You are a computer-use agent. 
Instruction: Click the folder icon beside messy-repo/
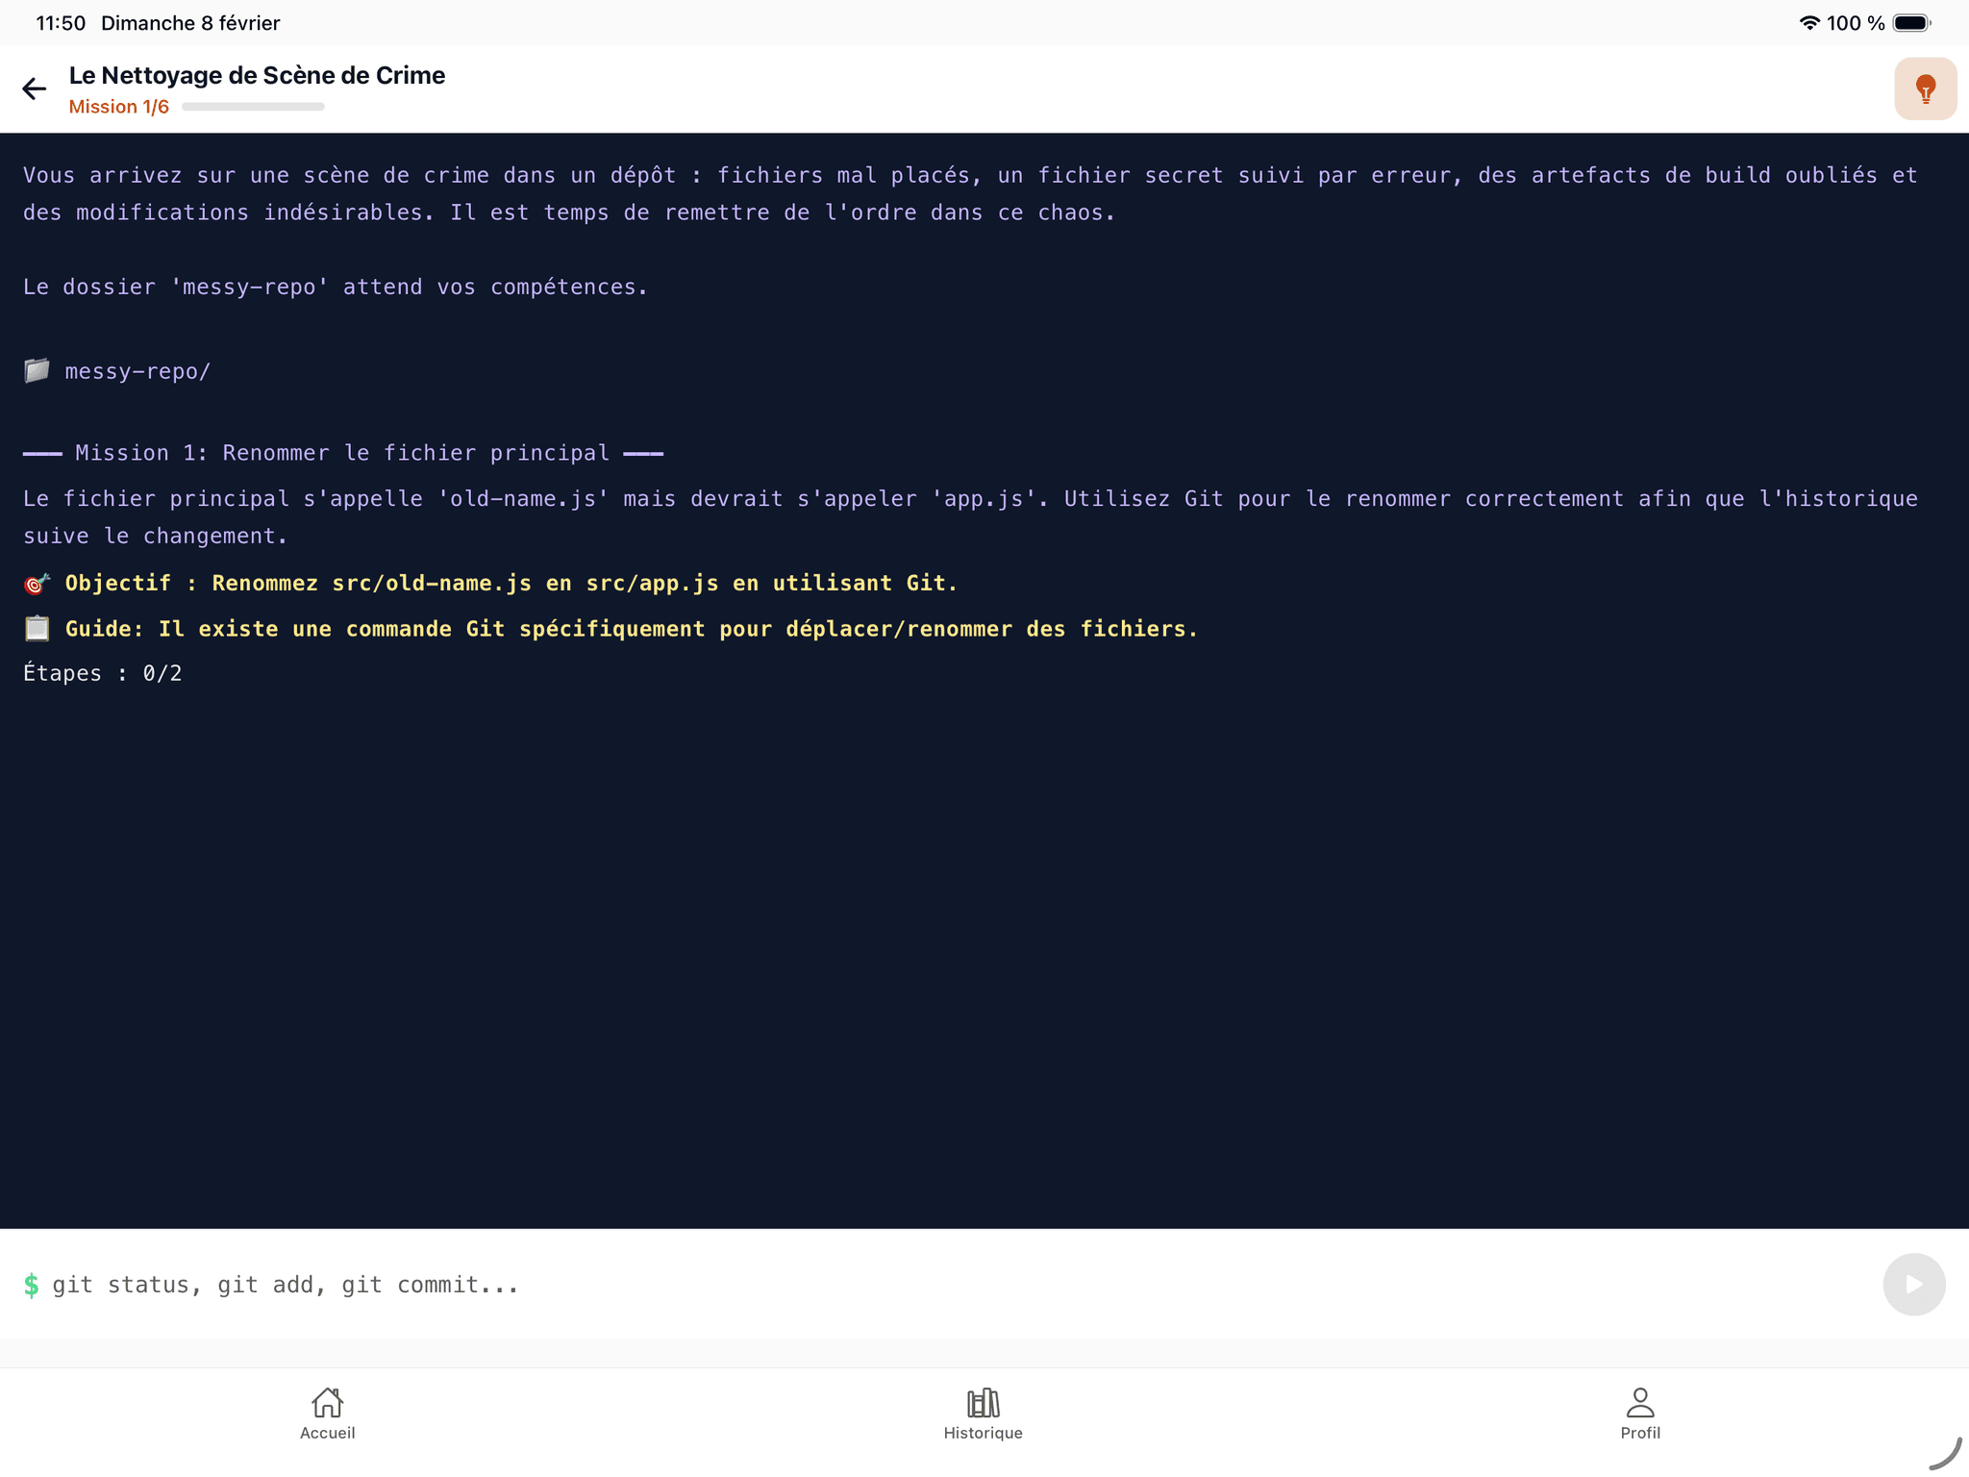(37, 370)
